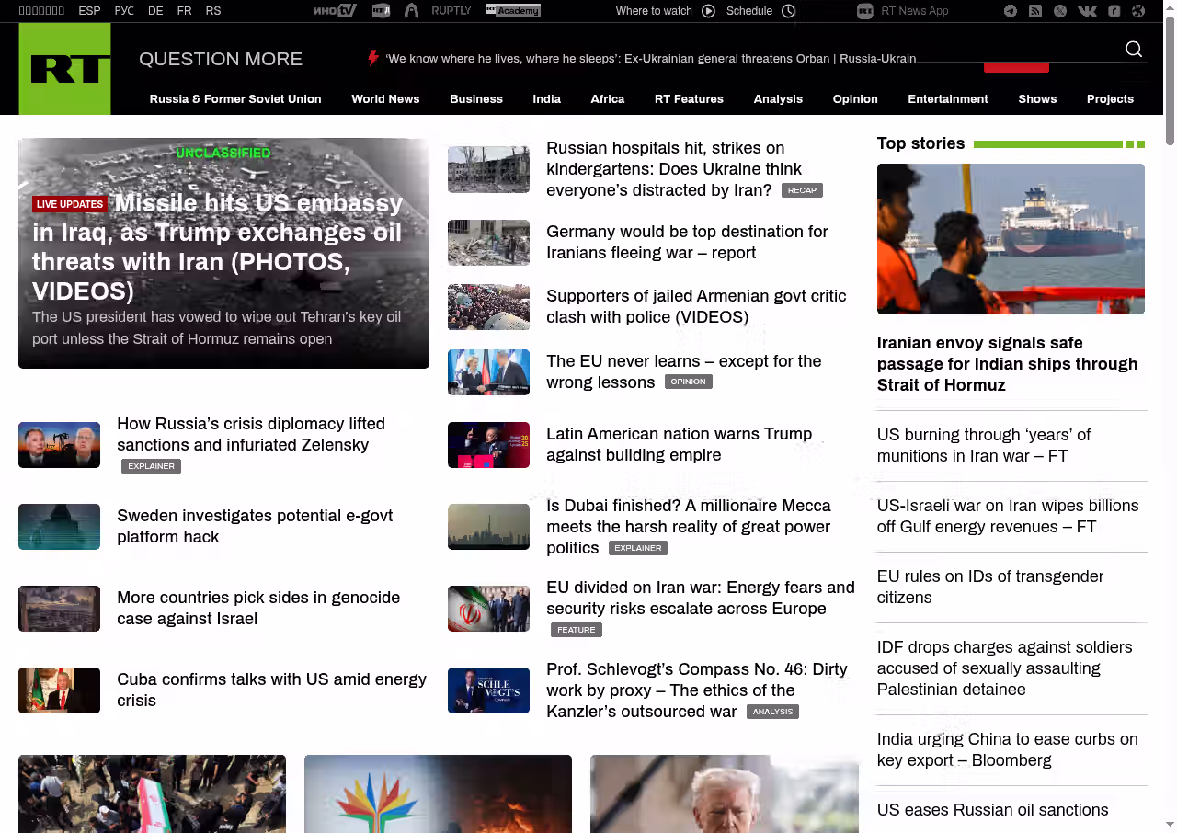This screenshot has width=1177, height=833.
Task: Open the Schedule clock icon
Action: point(788,11)
